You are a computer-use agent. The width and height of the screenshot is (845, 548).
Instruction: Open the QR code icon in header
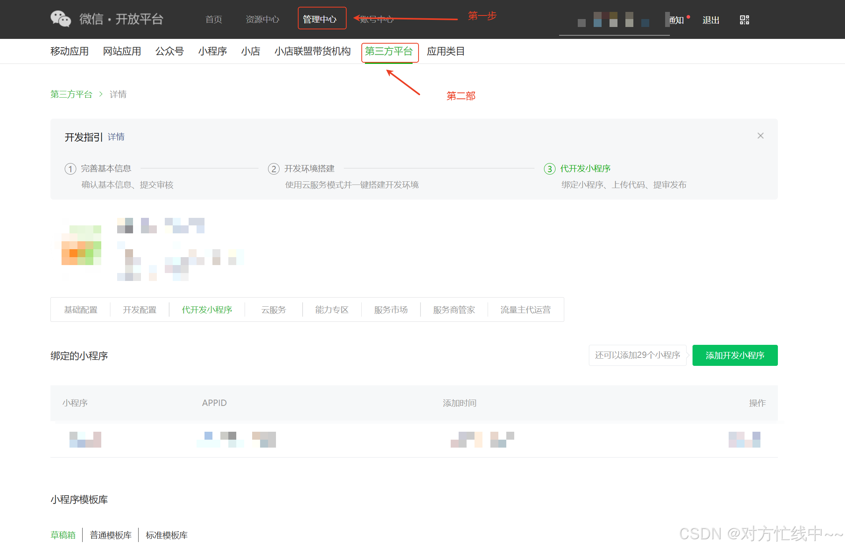[x=744, y=20]
